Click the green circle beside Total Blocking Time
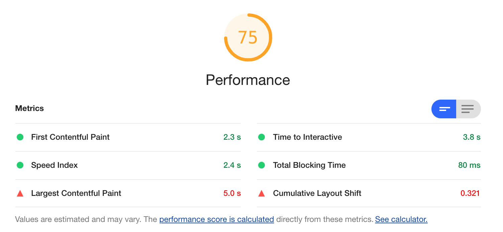 pos(262,165)
